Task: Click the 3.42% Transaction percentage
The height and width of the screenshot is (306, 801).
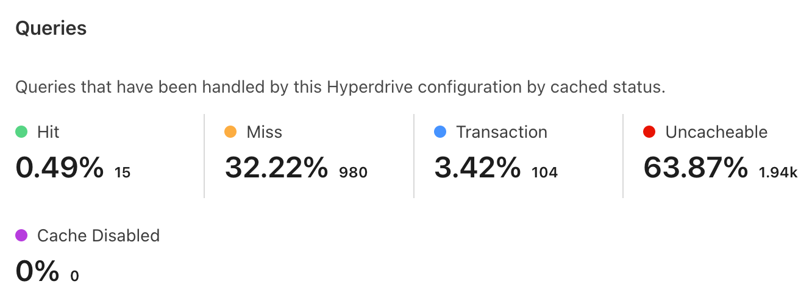Action: coord(477,168)
